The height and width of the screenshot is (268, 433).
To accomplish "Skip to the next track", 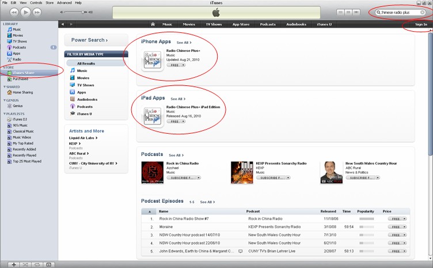I will click(37, 12).
